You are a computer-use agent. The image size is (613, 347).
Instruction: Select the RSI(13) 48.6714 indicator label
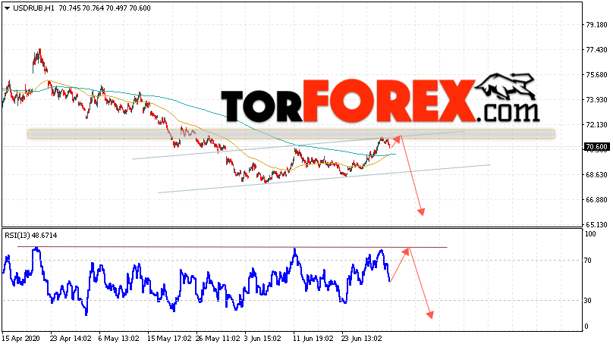point(31,236)
